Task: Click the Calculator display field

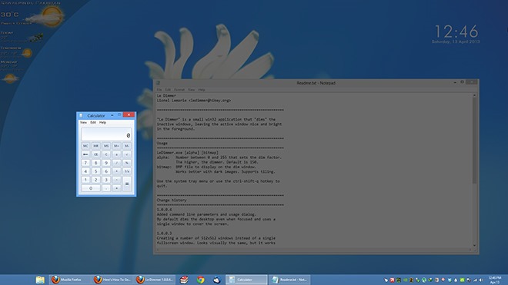Action: 106,134
